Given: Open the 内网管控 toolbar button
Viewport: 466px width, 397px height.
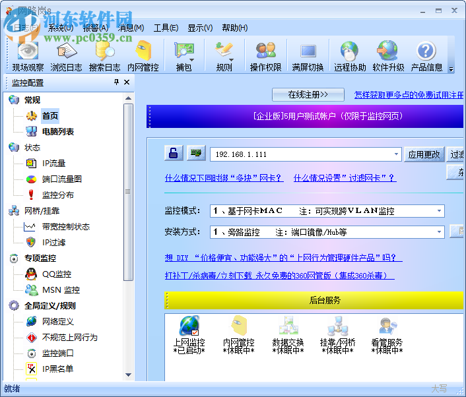Looking at the screenshot, I should tap(143, 57).
